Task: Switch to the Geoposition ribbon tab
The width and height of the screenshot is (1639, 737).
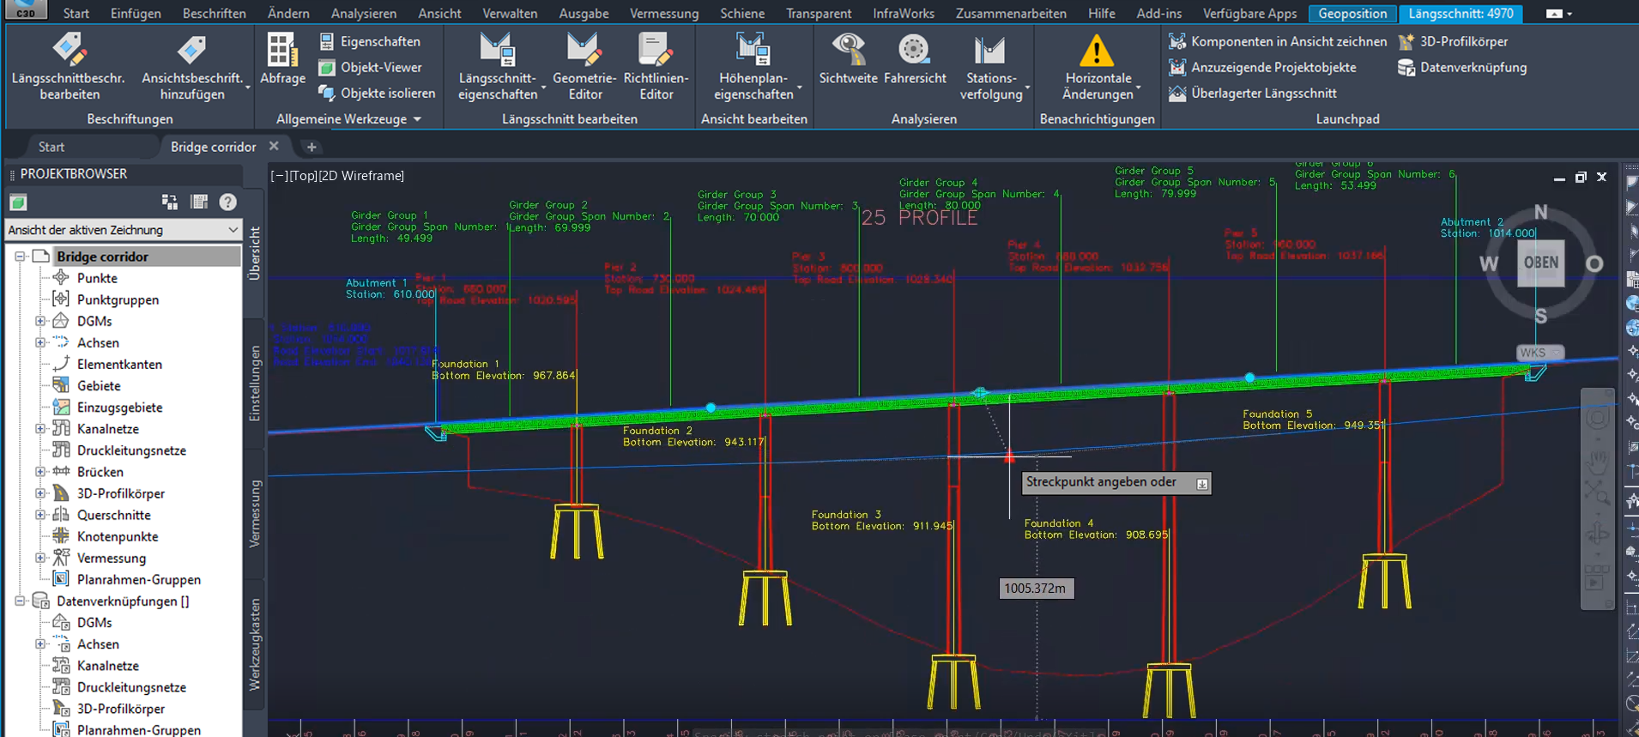Action: tap(1352, 14)
